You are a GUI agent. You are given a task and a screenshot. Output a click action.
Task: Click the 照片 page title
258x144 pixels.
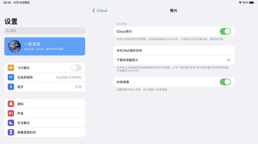(174, 11)
